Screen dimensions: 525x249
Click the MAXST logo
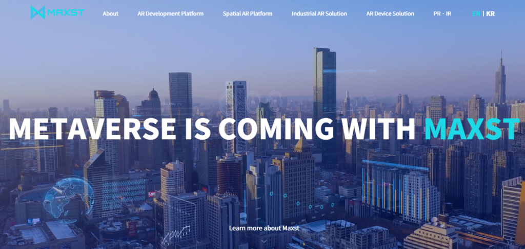pyautogui.click(x=57, y=13)
